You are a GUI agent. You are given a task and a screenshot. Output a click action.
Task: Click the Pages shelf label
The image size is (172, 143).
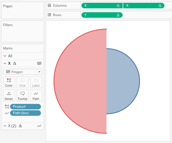(8, 6)
